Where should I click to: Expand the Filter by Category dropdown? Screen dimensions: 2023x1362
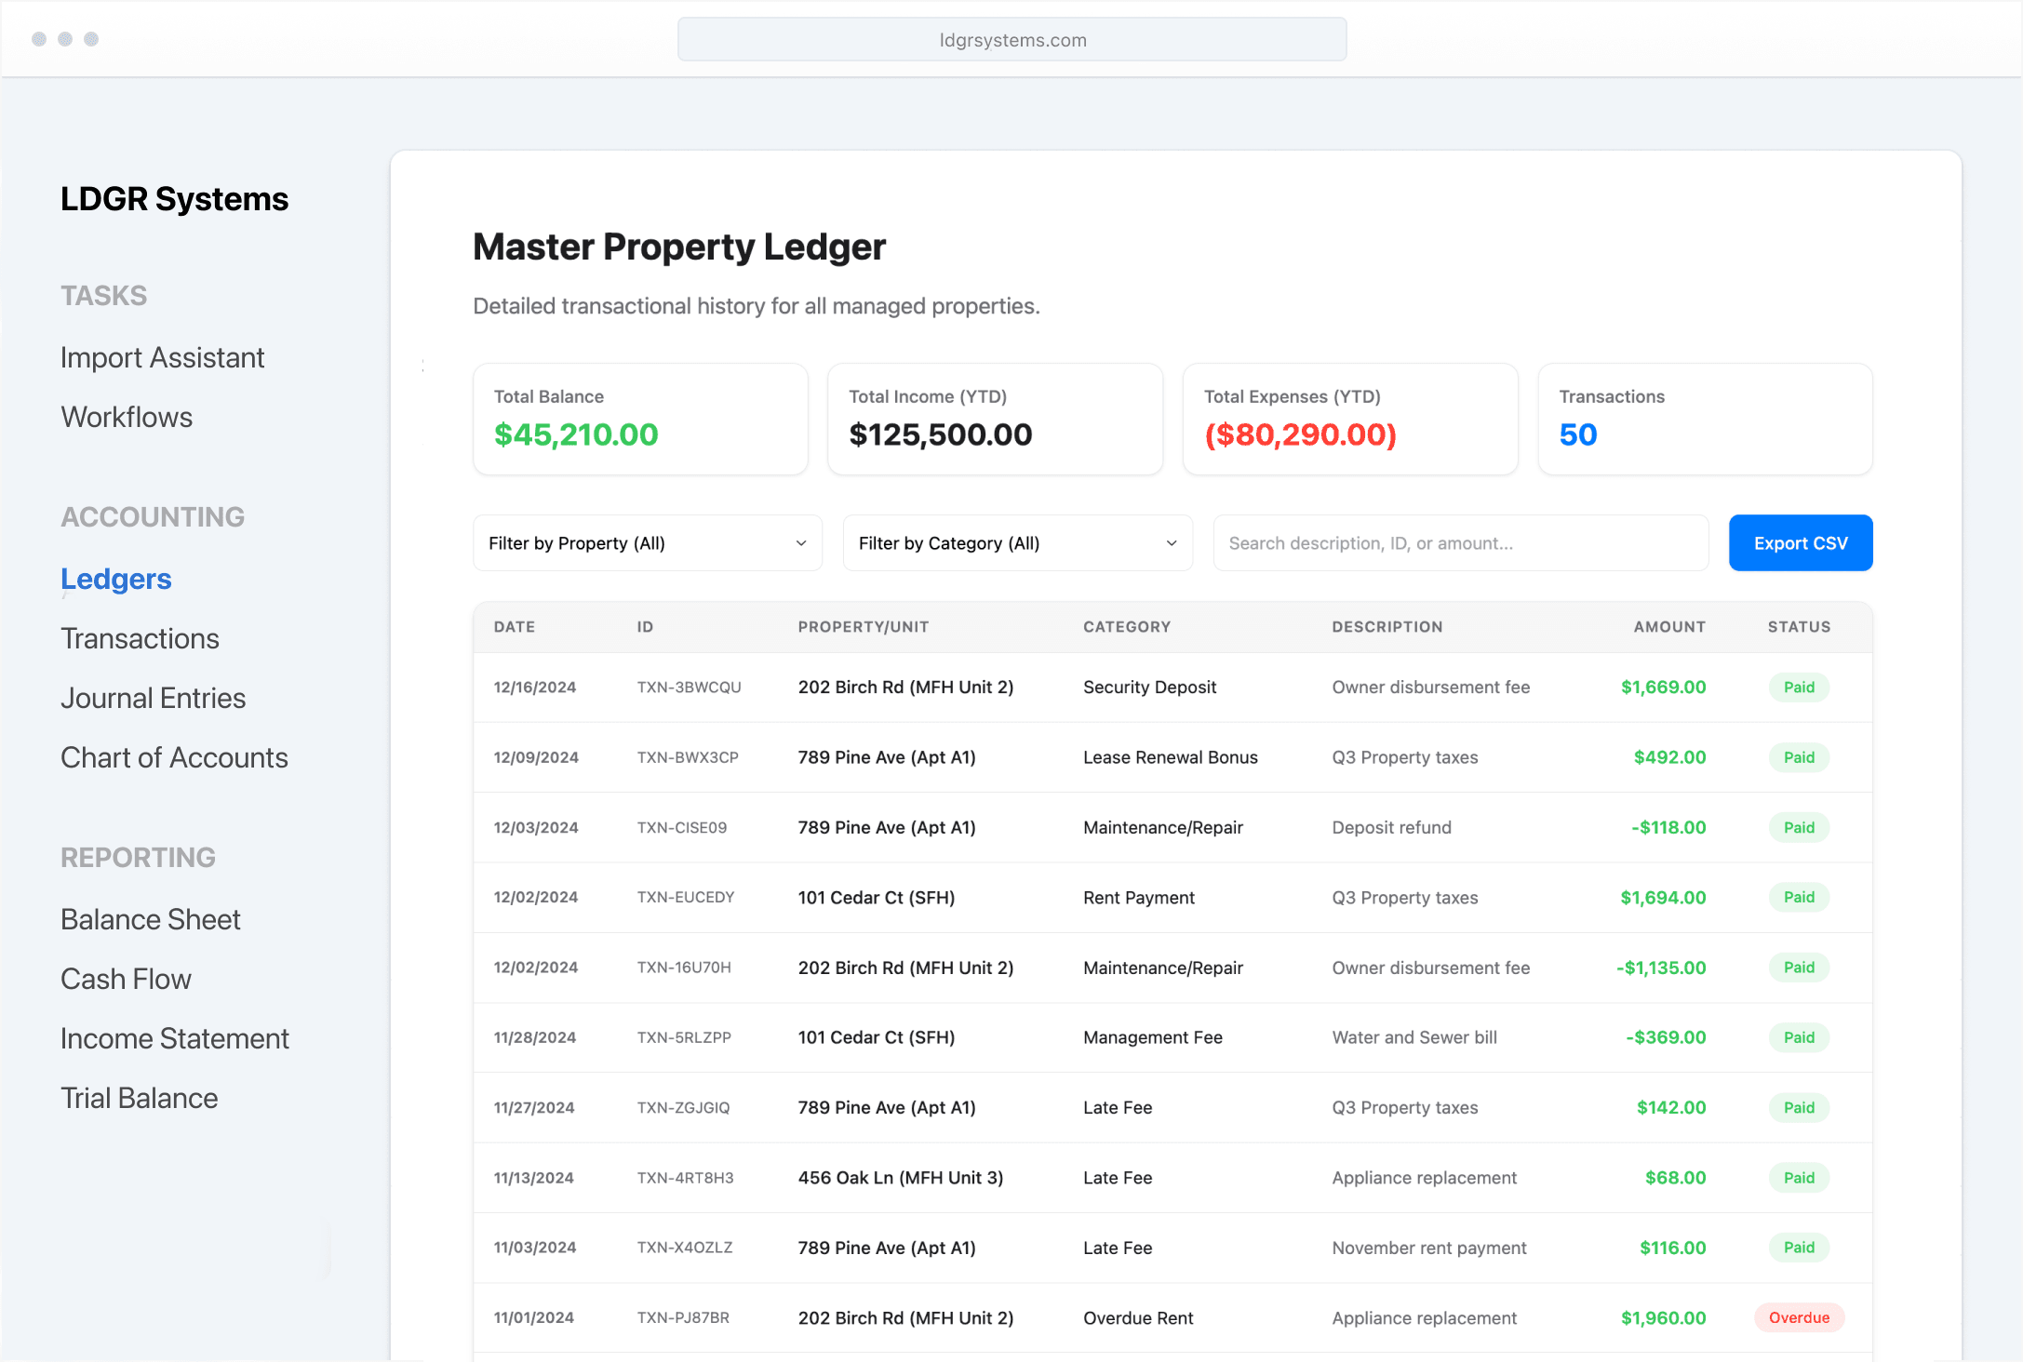tap(1017, 543)
